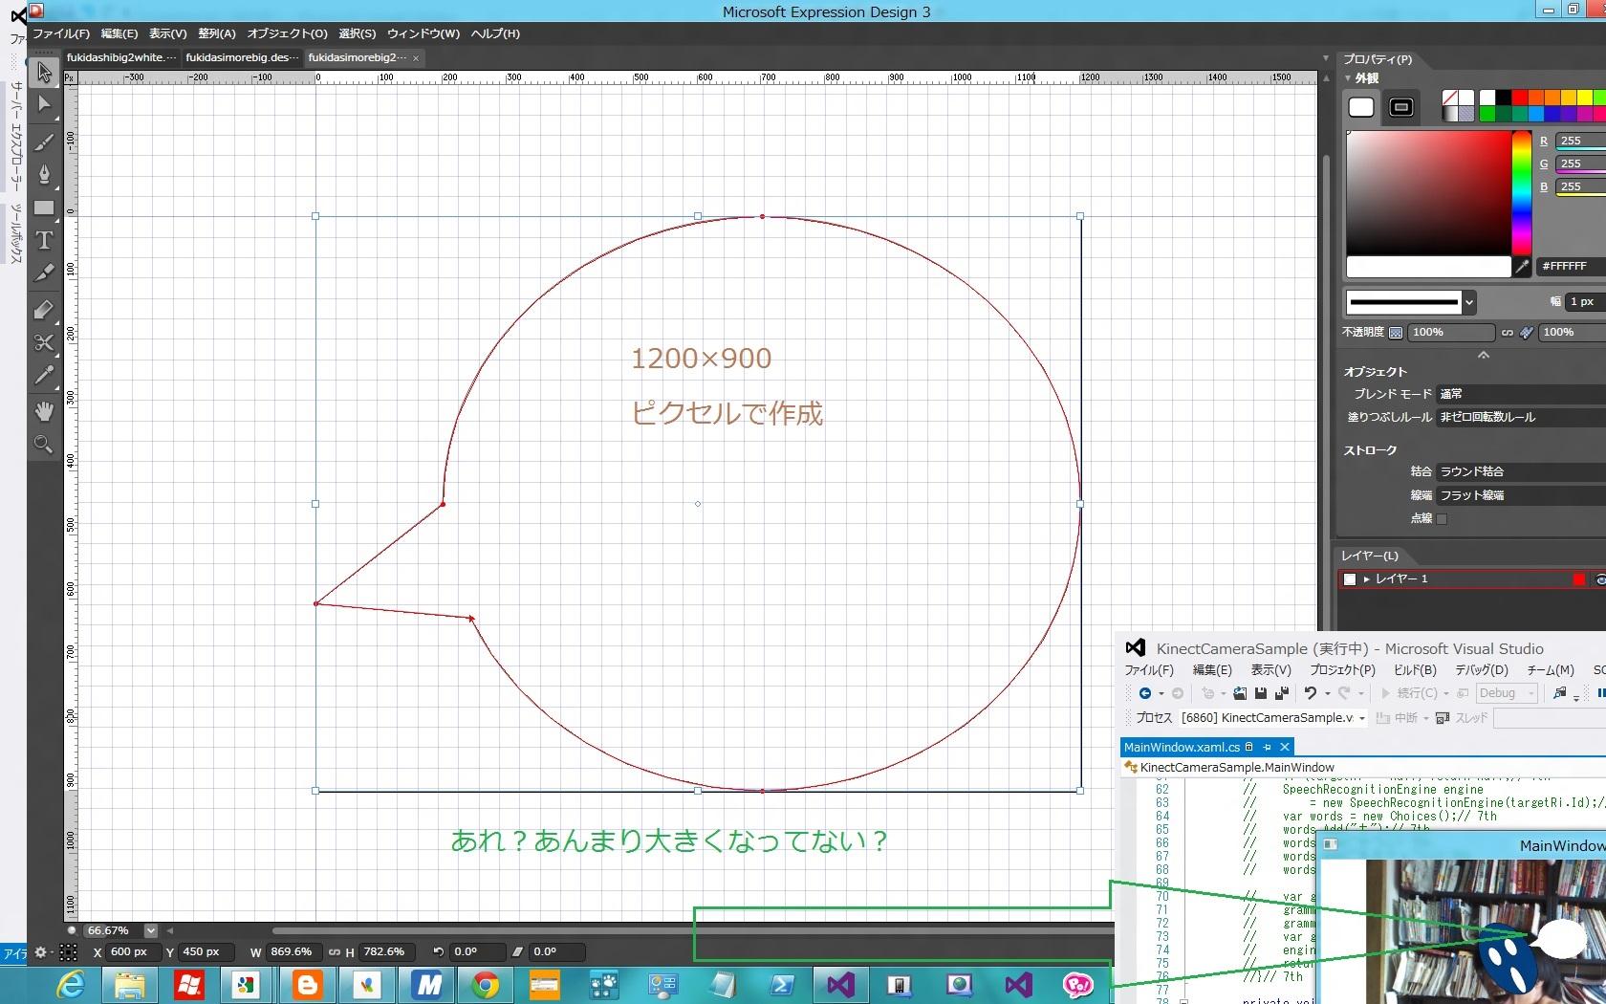1606x1004 pixels.
Task: Select the Text tool
Action: pos(44,240)
